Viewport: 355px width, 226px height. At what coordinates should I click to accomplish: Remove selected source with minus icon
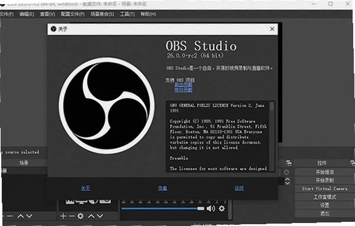[72, 216]
